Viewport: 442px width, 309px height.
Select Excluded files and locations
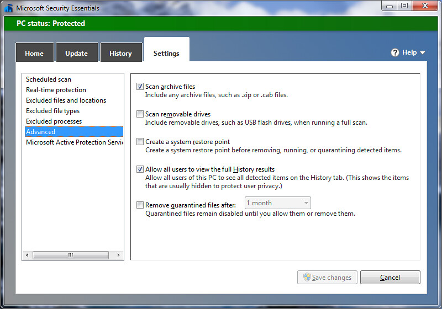74,100
